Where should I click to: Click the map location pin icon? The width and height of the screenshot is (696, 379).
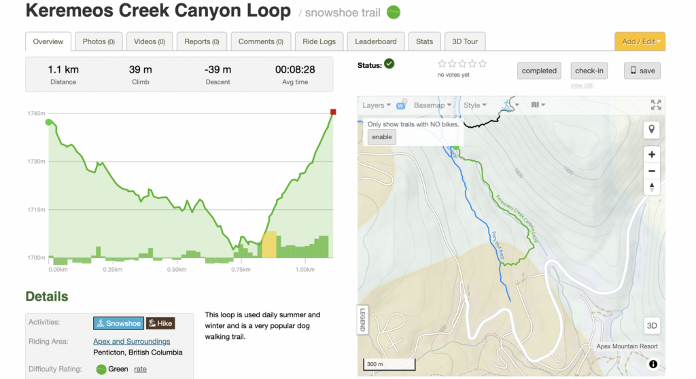pos(651,130)
